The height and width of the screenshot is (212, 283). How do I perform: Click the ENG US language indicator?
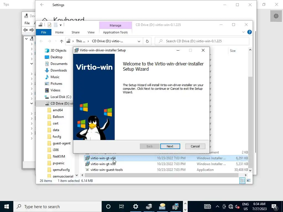click(245, 206)
